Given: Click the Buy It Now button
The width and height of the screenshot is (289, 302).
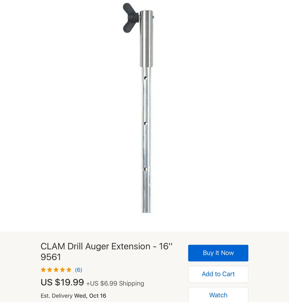Looking at the screenshot, I should pyautogui.click(x=218, y=253).
